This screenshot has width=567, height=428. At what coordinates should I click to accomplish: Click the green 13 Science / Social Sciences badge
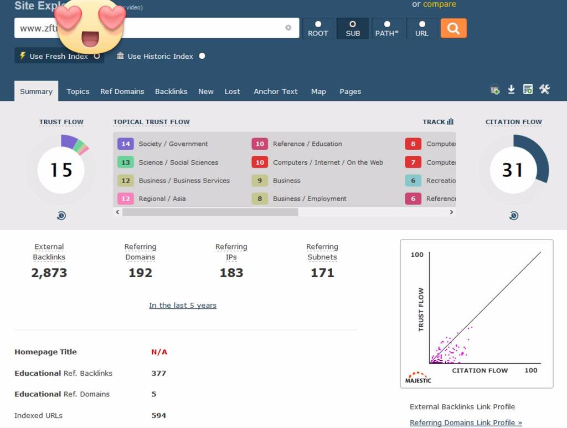tap(126, 162)
